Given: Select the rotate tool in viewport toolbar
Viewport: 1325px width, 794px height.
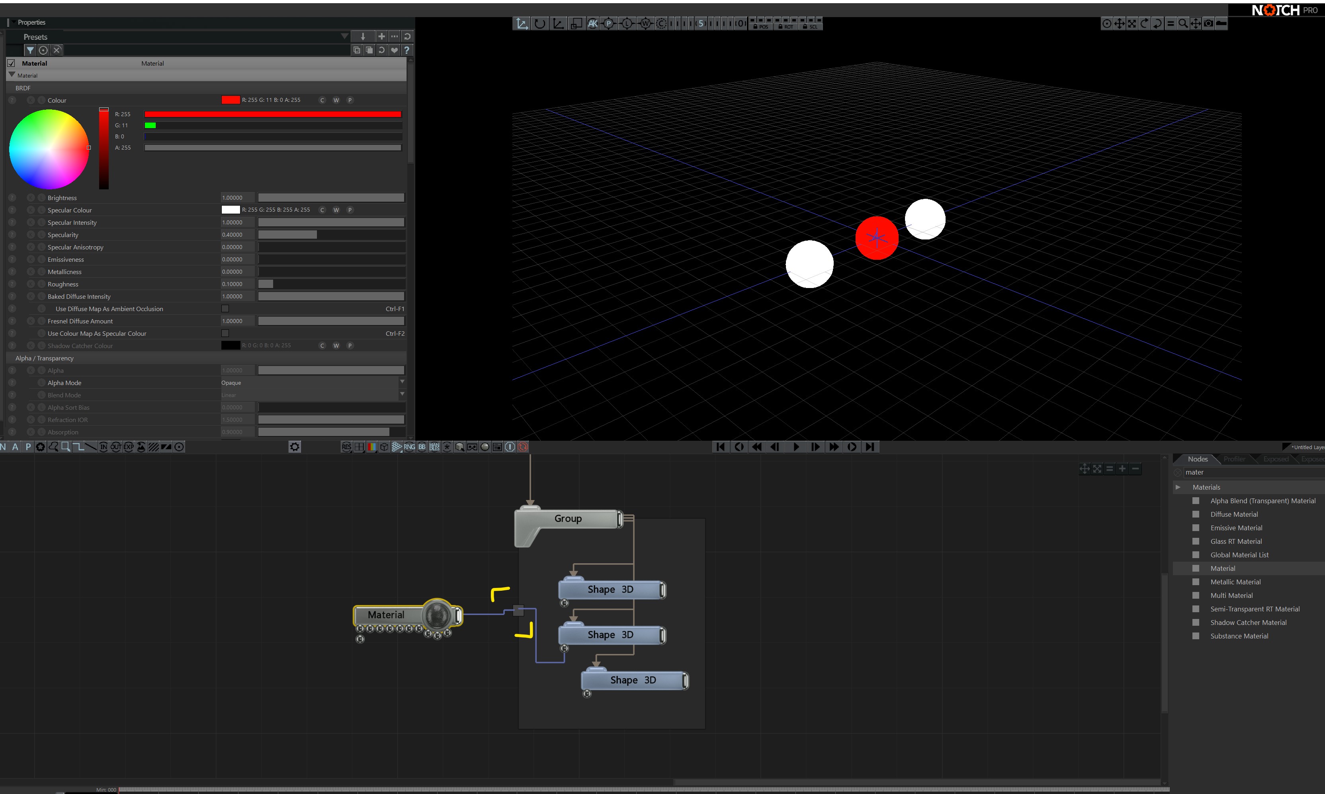Looking at the screenshot, I should click(539, 23).
